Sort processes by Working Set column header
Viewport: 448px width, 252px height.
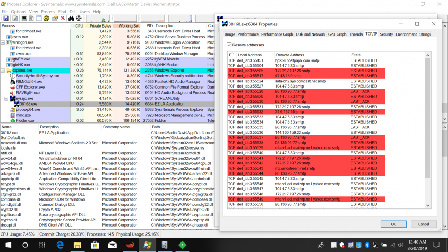pos(126,25)
